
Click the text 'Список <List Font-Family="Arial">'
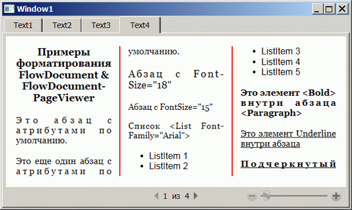pos(176,131)
